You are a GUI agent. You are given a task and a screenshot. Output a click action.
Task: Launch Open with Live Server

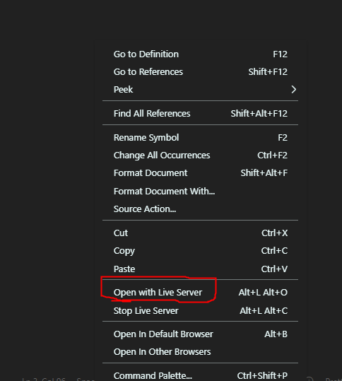(x=201, y=293)
